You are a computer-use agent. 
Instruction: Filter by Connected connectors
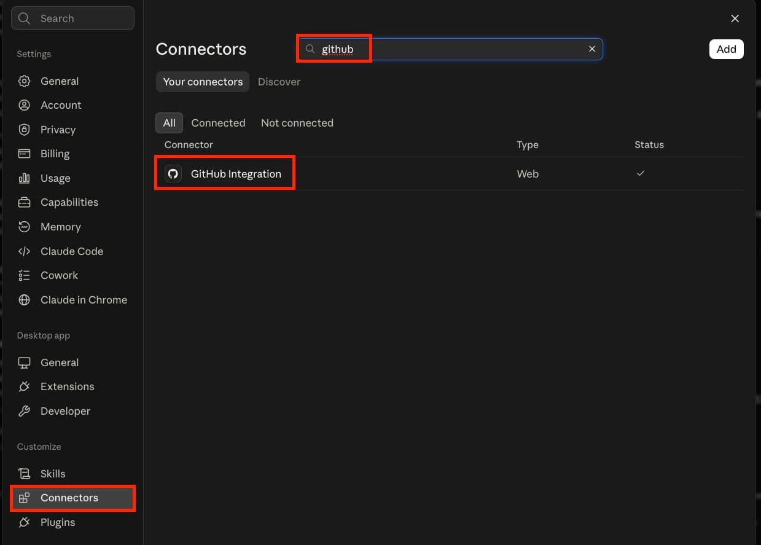point(218,123)
